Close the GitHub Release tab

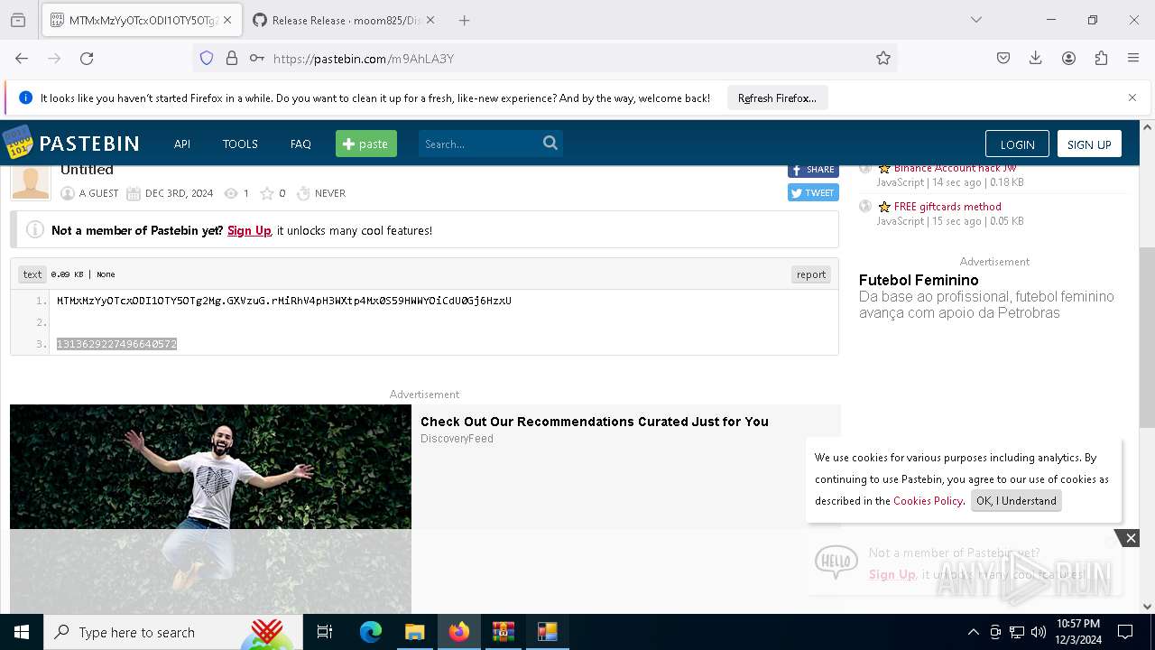coord(430,20)
